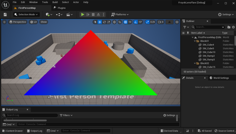
Task: Open the Content Drawer
Action: (13, 131)
